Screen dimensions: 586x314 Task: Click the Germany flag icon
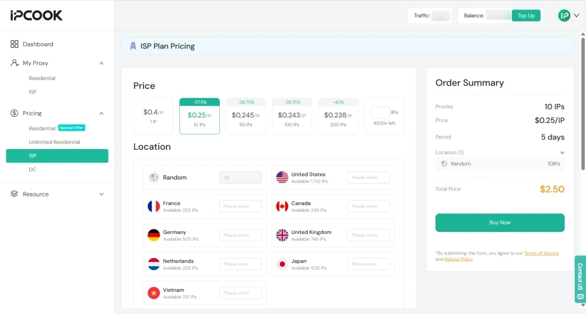pyautogui.click(x=154, y=235)
